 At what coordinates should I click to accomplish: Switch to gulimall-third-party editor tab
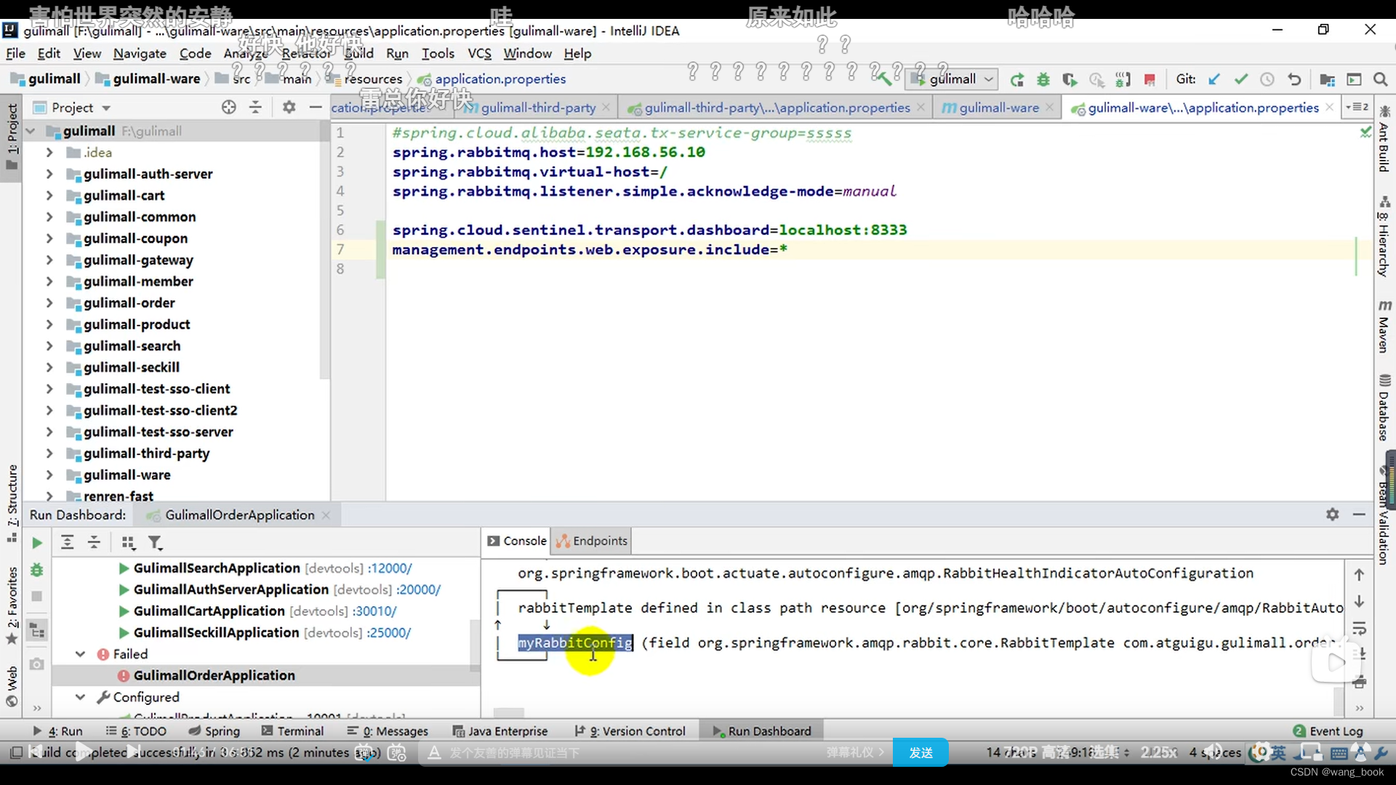[538, 108]
